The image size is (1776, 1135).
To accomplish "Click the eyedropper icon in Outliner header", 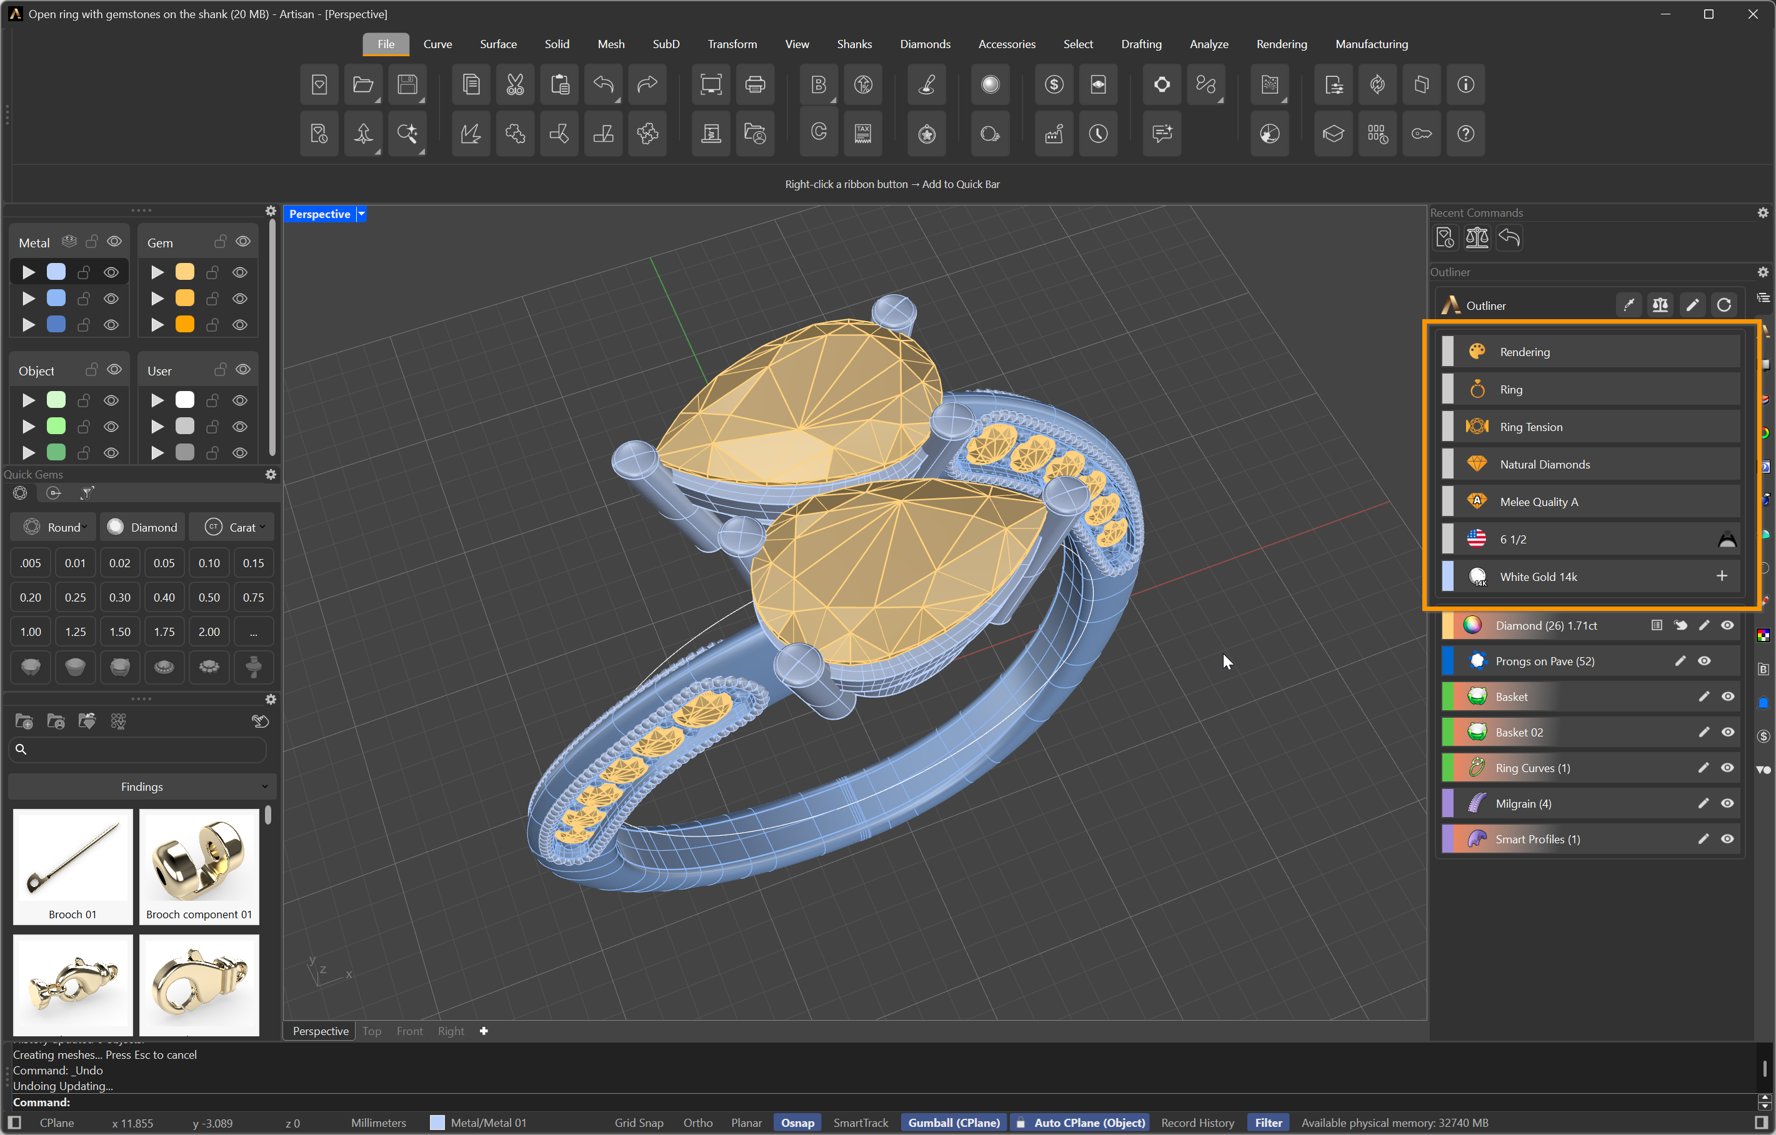I will pos(1629,305).
